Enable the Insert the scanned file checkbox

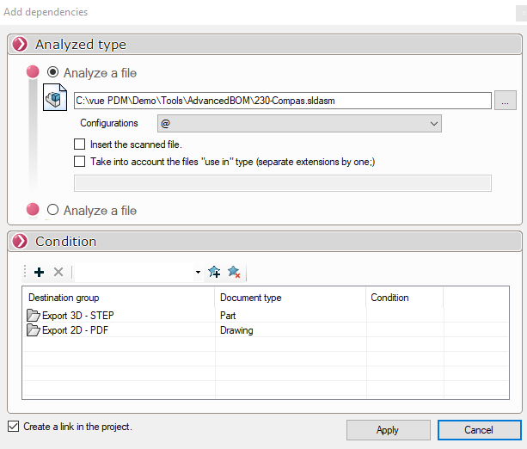tap(80, 145)
